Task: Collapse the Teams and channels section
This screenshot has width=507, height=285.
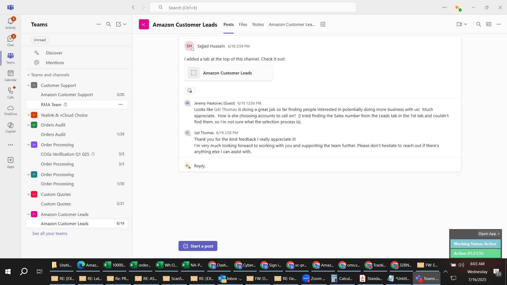Action: (x=29, y=75)
